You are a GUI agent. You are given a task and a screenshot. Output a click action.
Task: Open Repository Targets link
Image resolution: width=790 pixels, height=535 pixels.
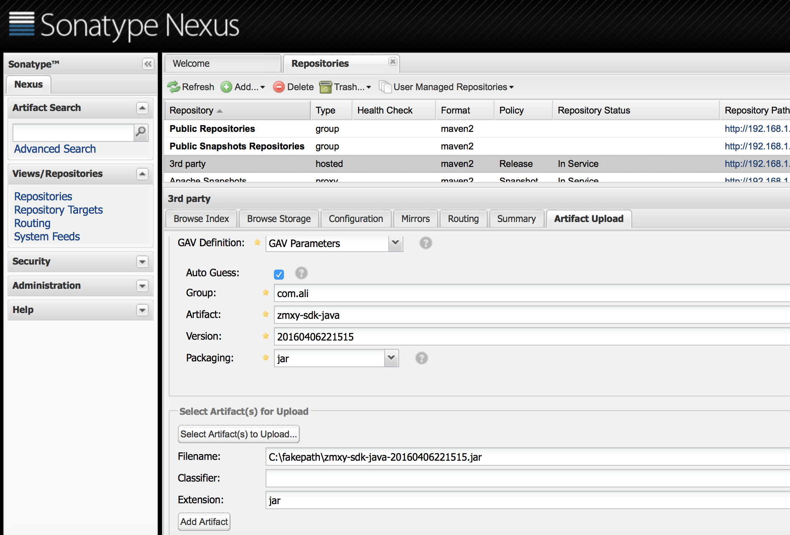pos(58,210)
